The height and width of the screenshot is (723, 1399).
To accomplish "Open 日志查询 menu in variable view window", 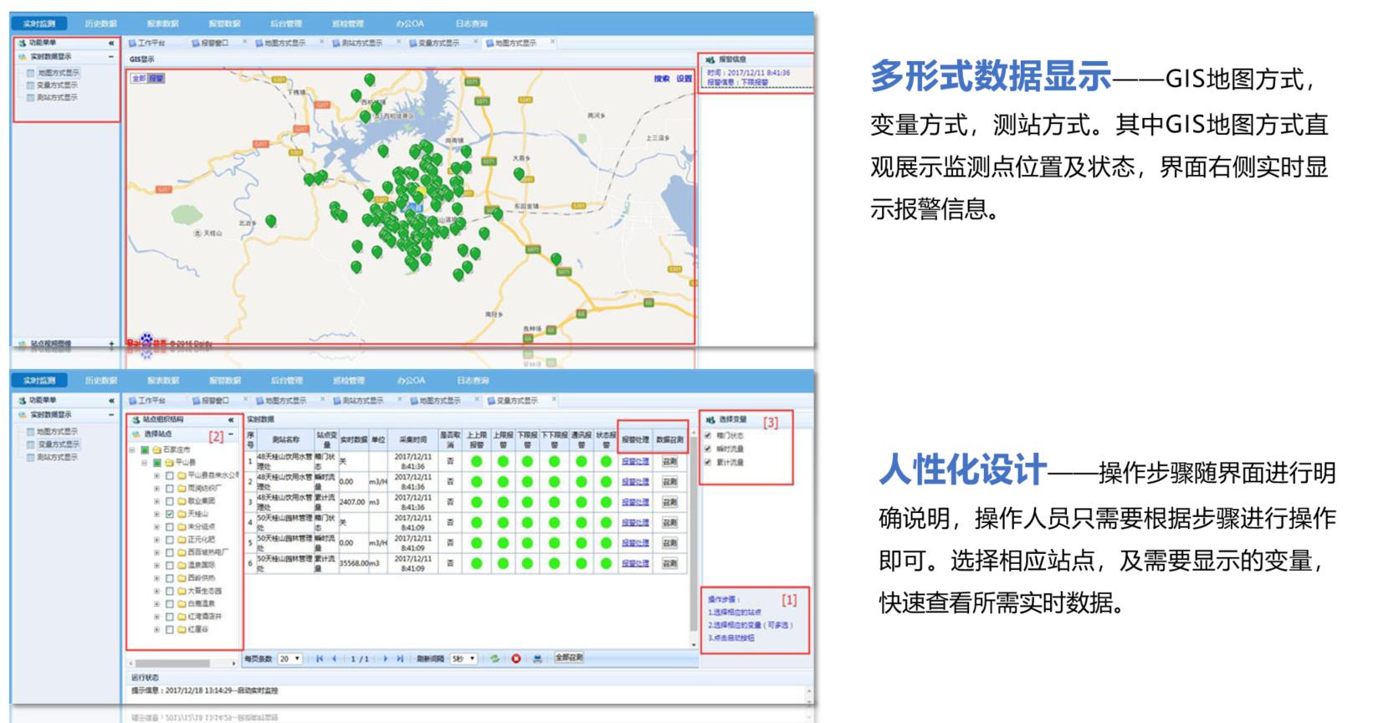I will [x=472, y=381].
